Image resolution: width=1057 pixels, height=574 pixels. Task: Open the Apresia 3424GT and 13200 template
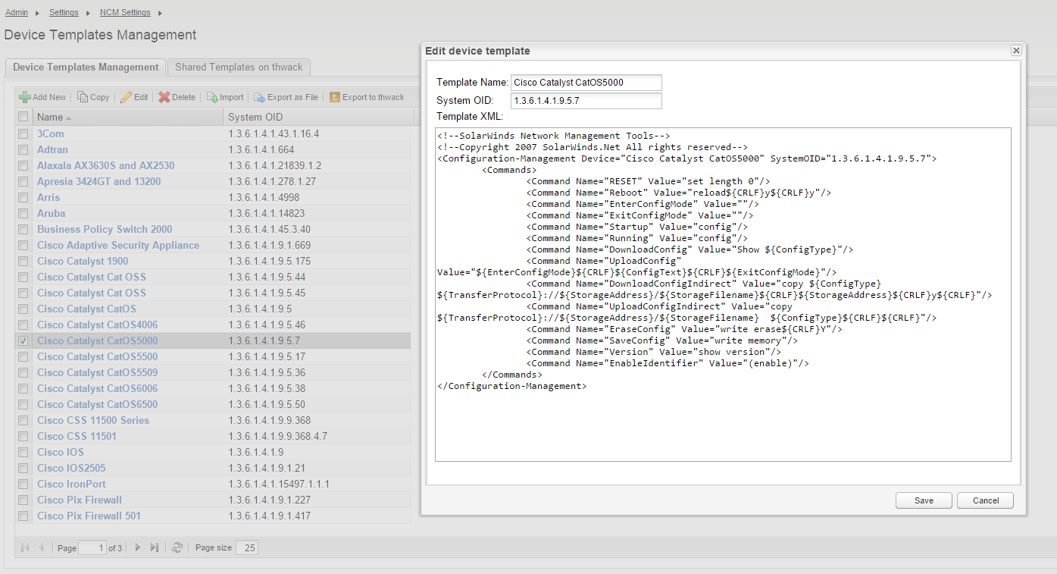coord(99,181)
